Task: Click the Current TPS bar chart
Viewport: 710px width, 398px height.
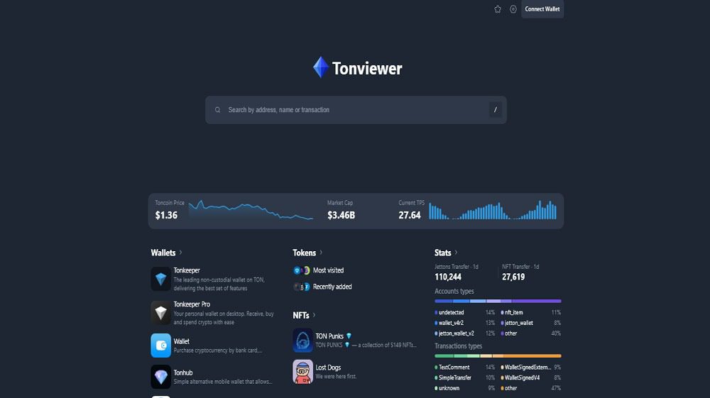Action: pos(493,210)
